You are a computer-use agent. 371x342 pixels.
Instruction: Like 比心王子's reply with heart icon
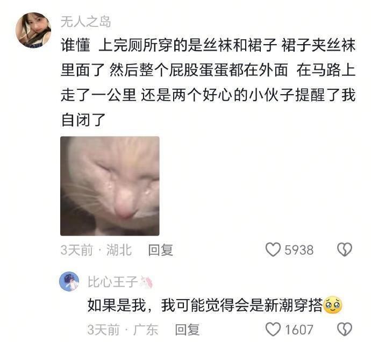pyautogui.click(x=273, y=329)
